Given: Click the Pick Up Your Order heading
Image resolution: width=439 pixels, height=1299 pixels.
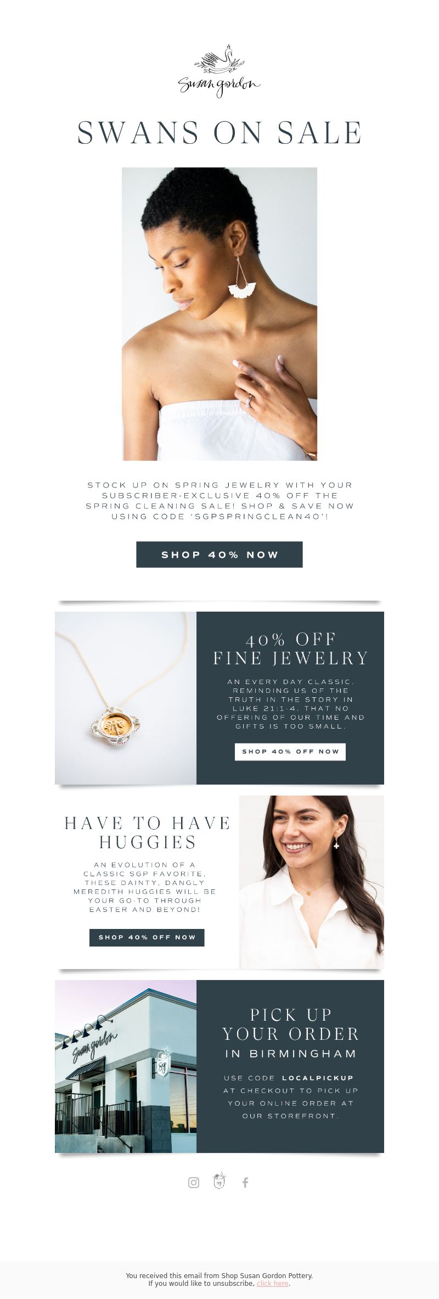Looking at the screenshot, I should pyautogui.click(x=290, y=1024).
